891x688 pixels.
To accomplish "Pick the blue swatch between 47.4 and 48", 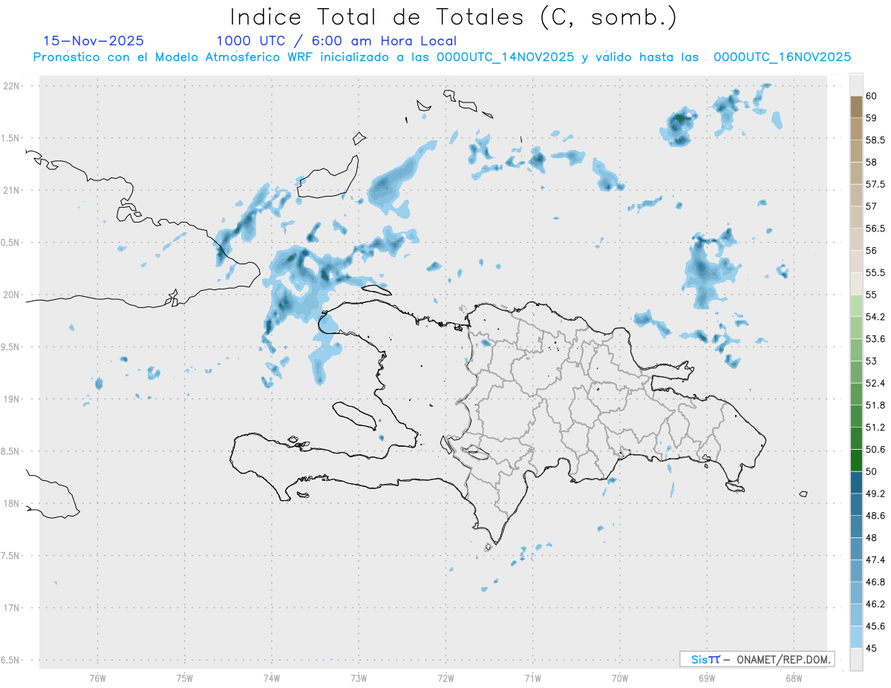I will pos(856,548).
